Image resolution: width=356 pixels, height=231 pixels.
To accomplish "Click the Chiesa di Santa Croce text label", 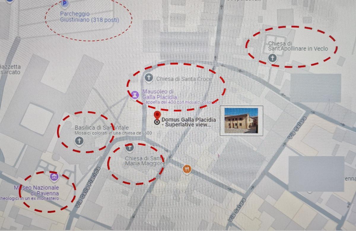I will 184,79.
